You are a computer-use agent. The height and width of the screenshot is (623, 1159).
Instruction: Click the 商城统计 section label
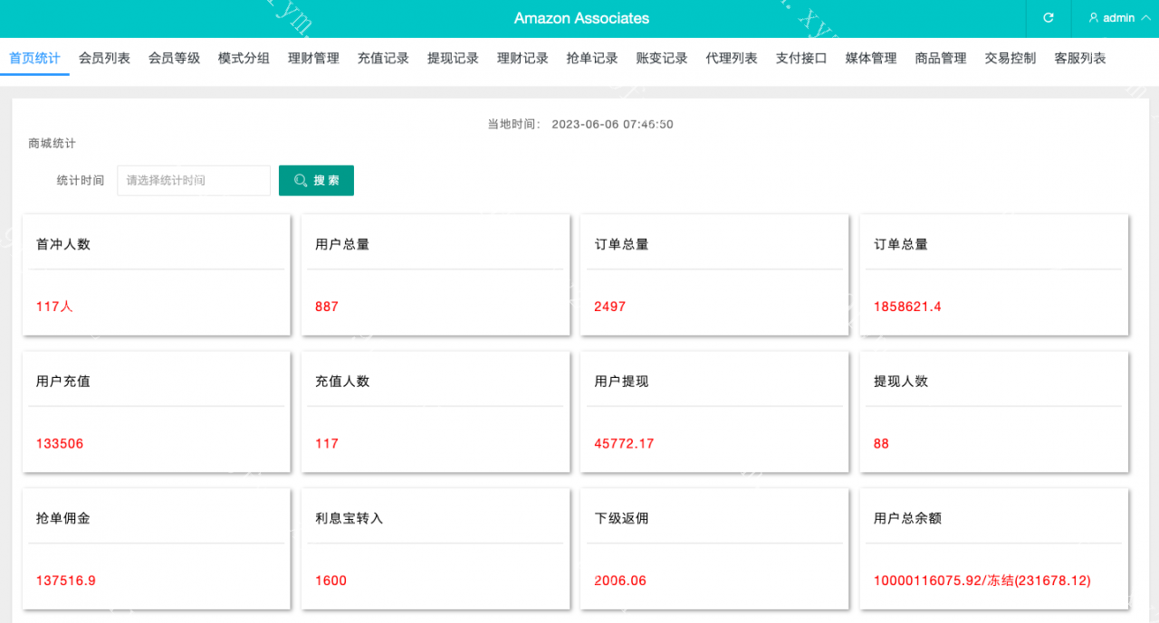[52, 143]
